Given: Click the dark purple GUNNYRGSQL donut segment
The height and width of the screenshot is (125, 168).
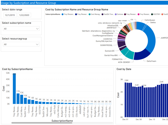Looking at the screenshot, I should coord(121,44).
